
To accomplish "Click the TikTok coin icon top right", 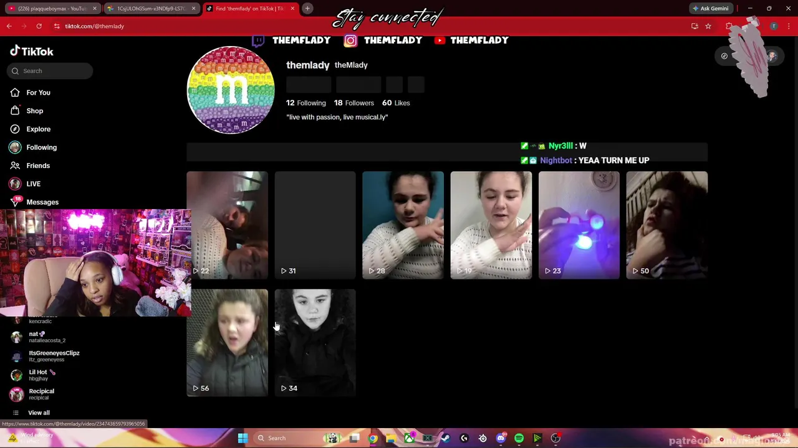I will pos(724,56).
